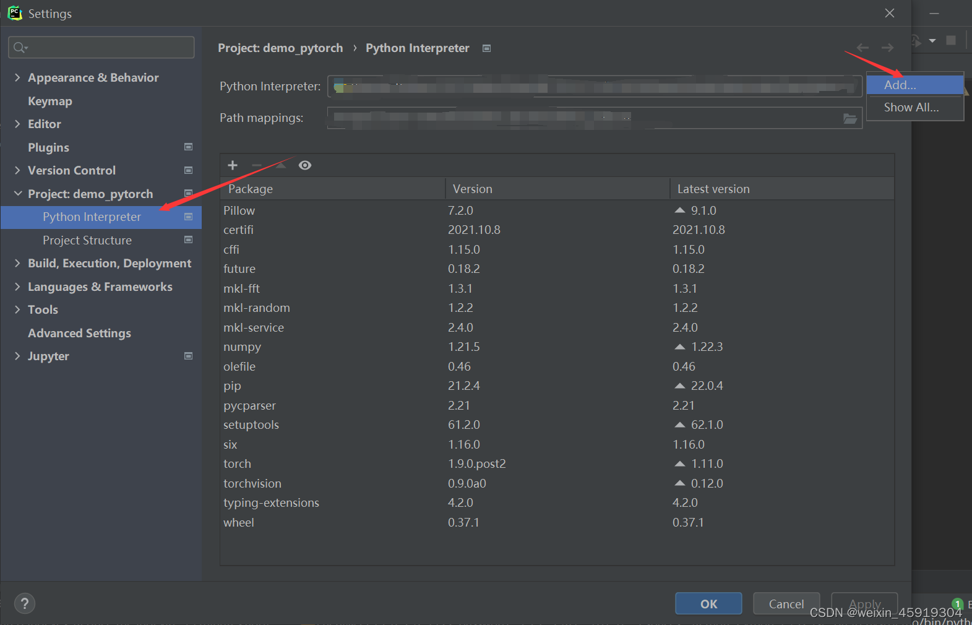Click the Apply button
This screenshot has width=972, height=625.
click(864, 603)
